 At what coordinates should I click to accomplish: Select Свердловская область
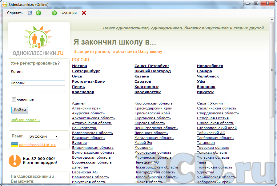point(218,113)
